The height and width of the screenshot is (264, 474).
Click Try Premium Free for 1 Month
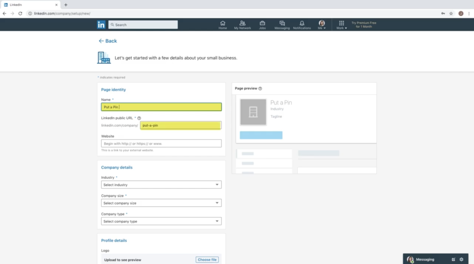[x=364, y=25]
